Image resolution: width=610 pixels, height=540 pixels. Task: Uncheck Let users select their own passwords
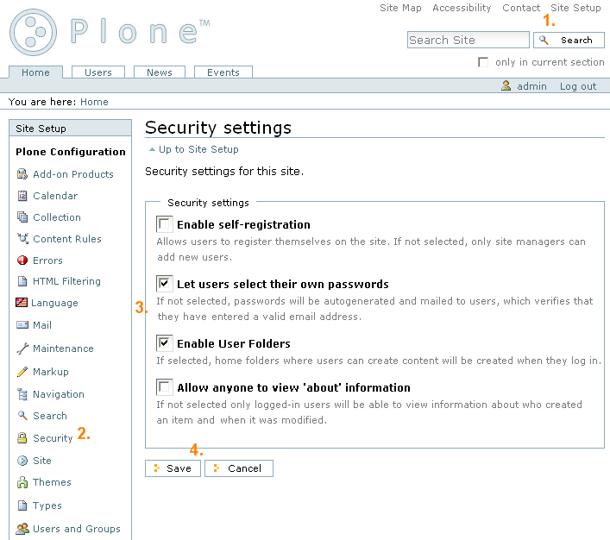pos(164,284)
